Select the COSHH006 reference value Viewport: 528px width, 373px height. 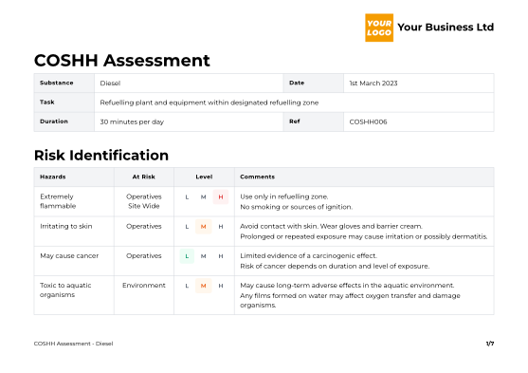coord(368,121)
